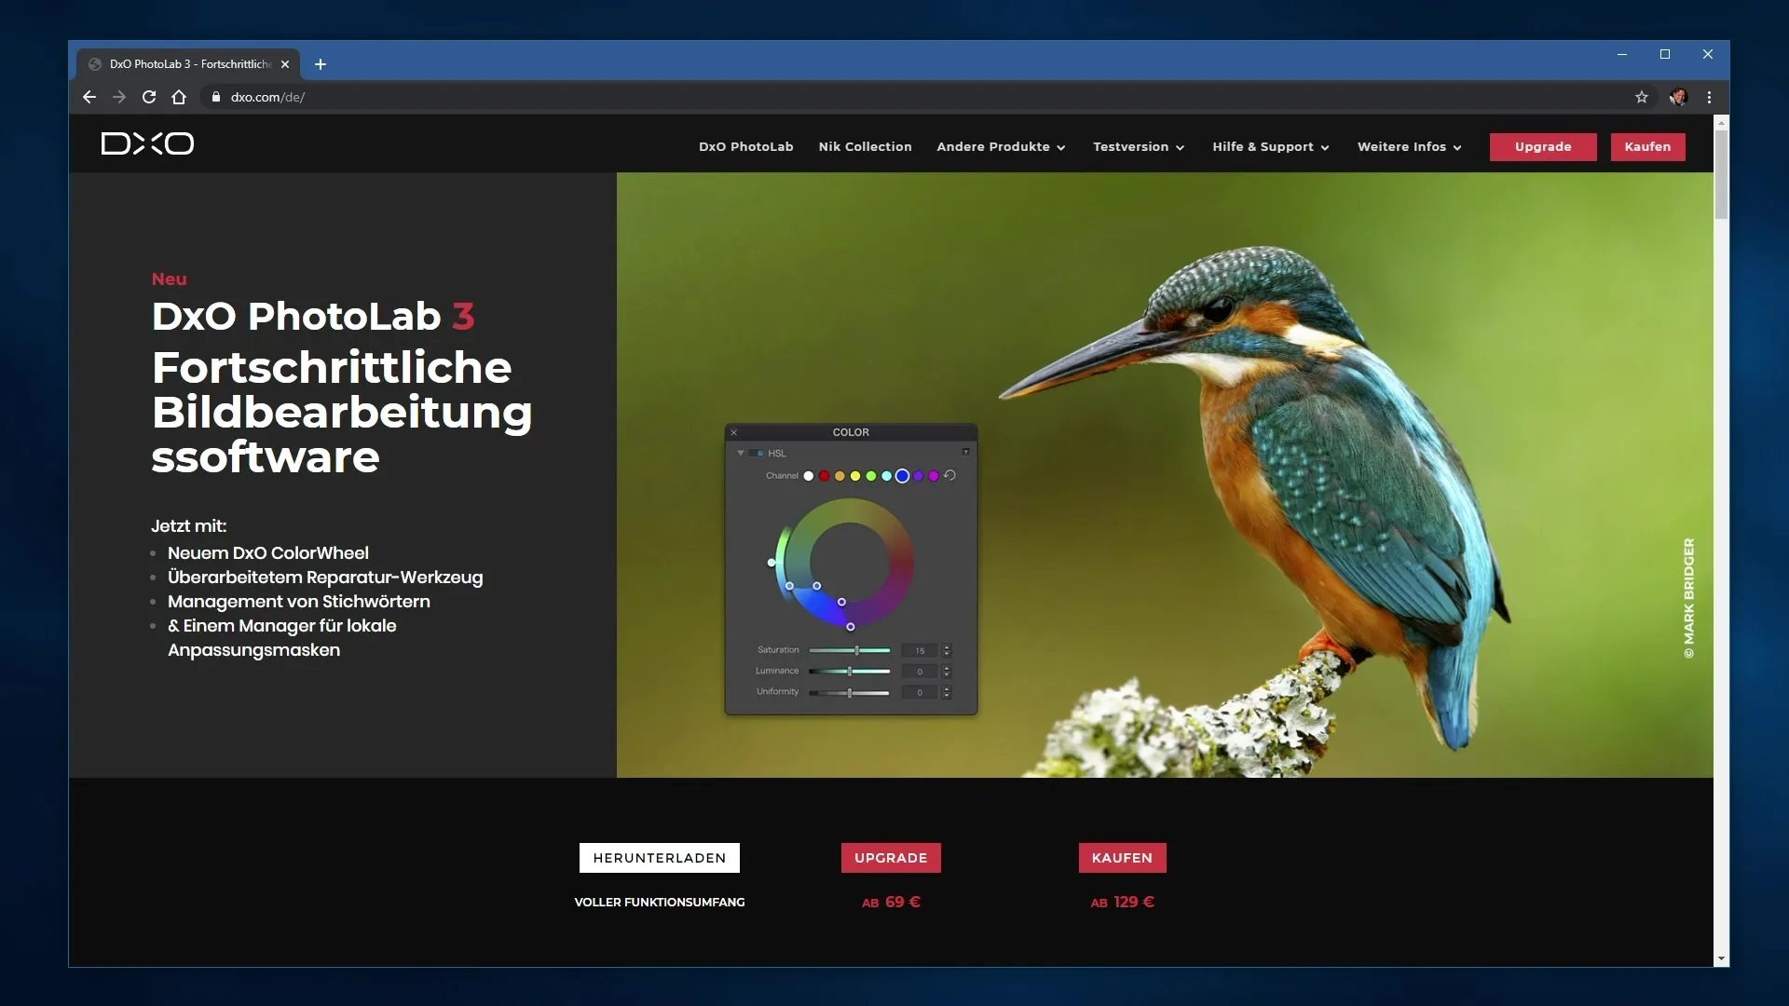Click the 'AB 69 €' price text
Screen dimensions: 1789x1006
891,902
